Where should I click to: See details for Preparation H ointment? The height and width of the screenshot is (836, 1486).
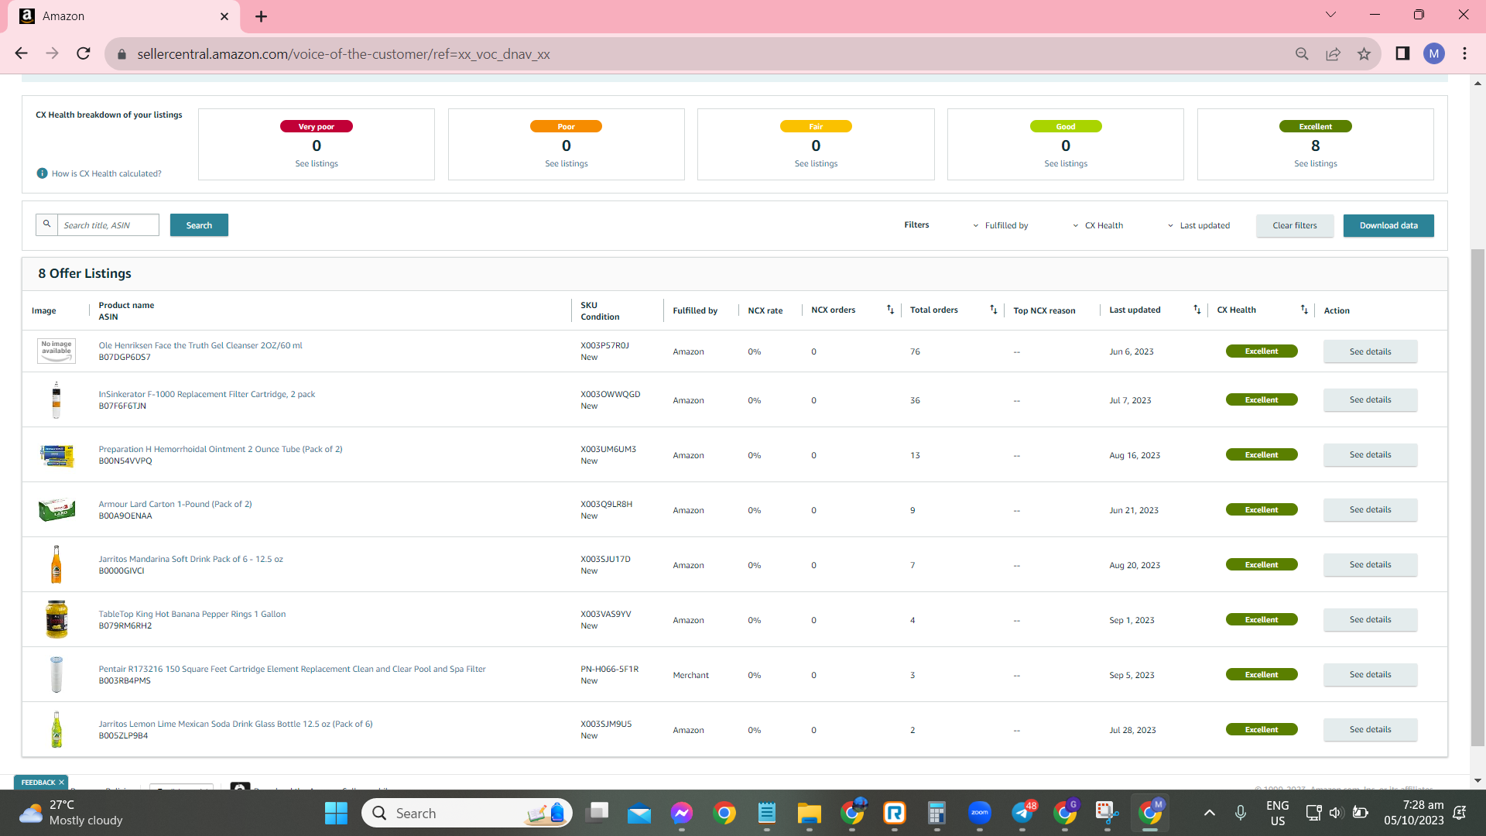[x=1370, y=455]
